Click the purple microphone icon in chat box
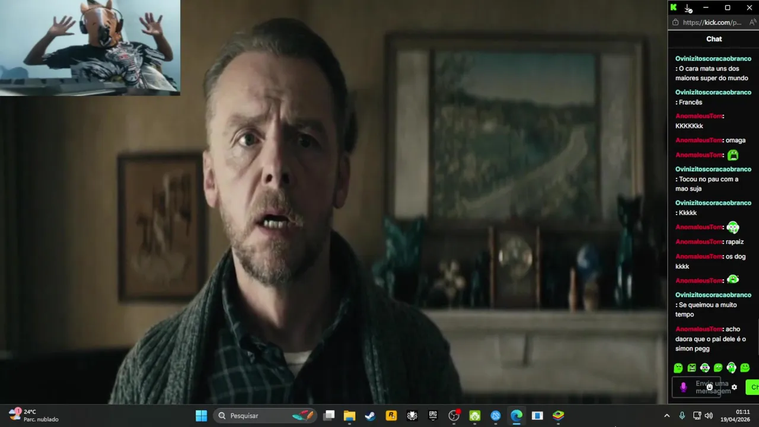The width and height of the screenshot is (759, 427). (683, 387)
